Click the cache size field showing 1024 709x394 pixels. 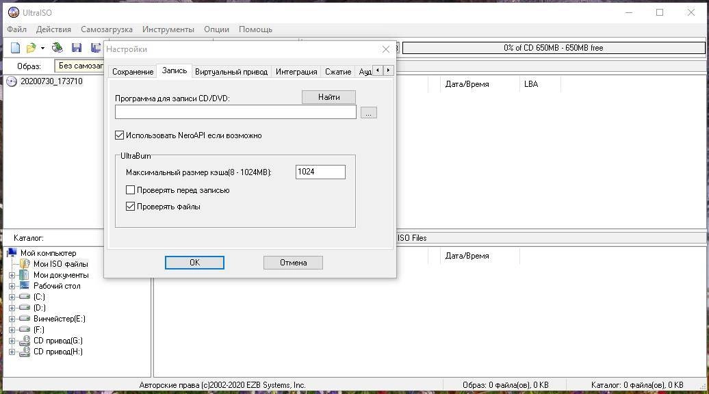pyautogui.click(x=320, y=172)
